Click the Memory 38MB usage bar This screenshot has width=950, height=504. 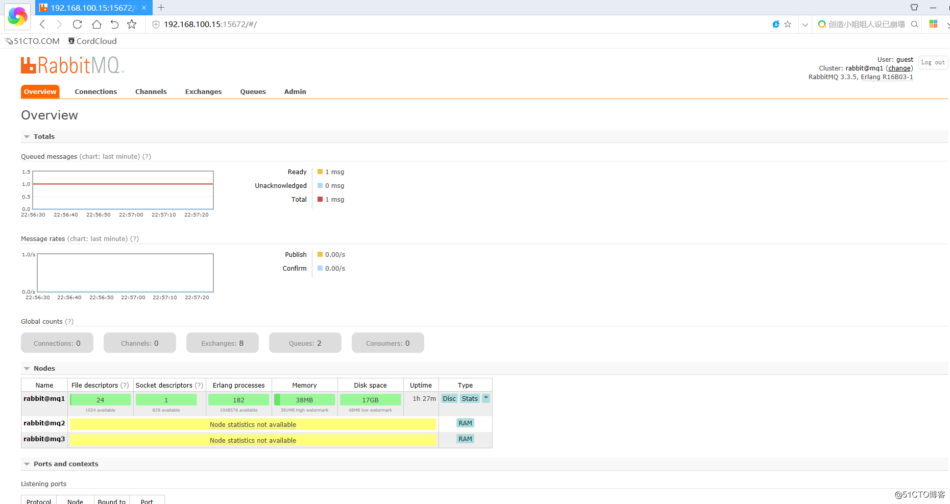tap(304, 399)
